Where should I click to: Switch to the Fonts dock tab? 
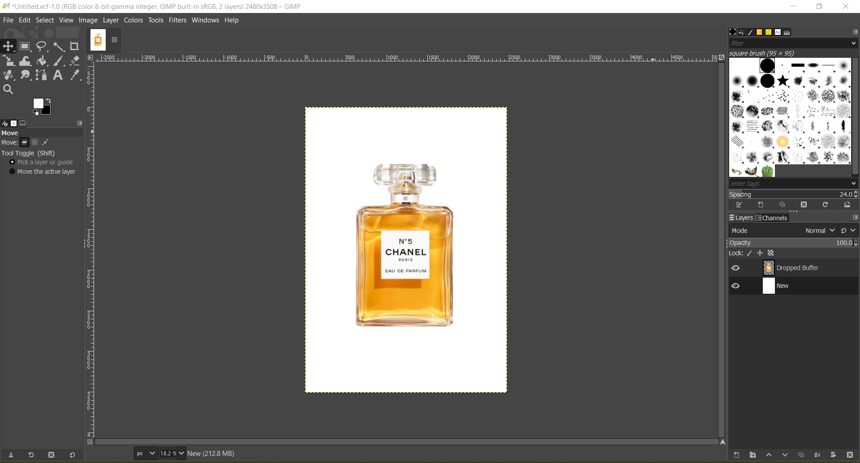tap(778, 32)
